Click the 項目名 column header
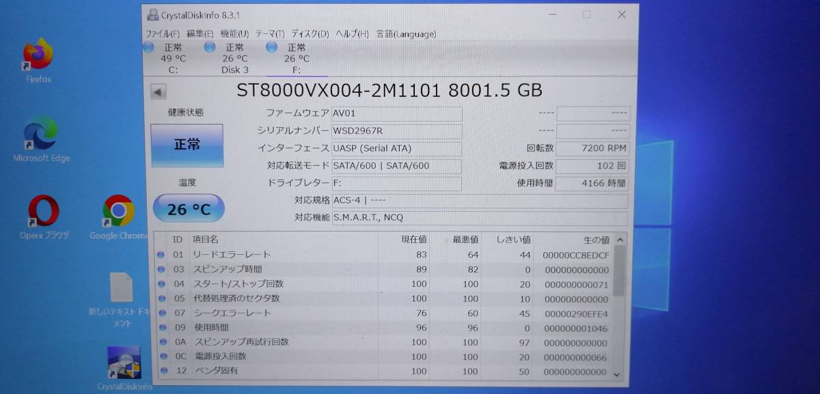This screenshot has height=394, width=820. click(x=205, y=240)
